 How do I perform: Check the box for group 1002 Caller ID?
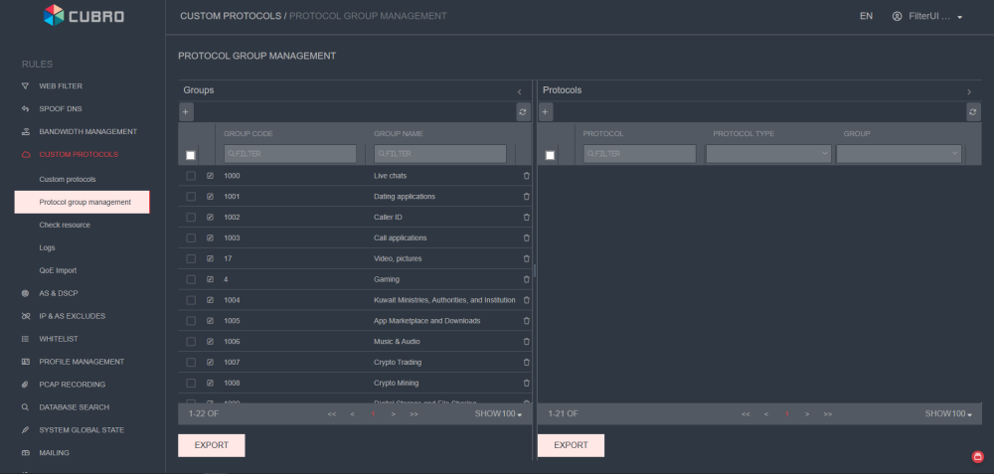(191, 218)
